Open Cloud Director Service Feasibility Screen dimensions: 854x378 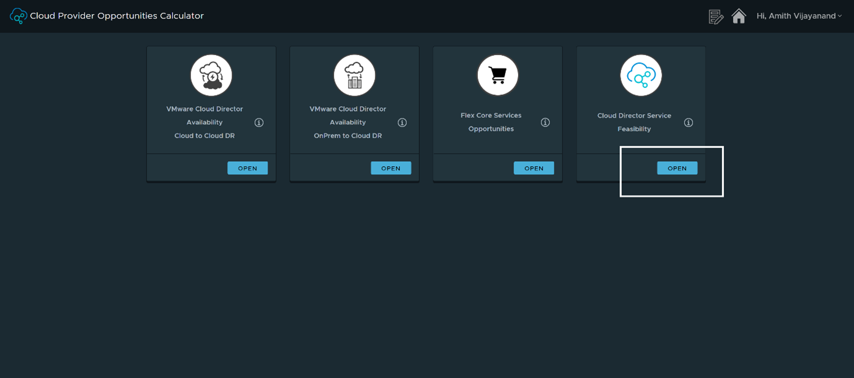point(677,168)
